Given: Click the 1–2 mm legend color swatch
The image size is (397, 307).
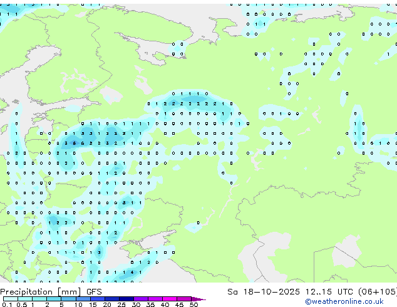Looking at the screenshot, I should click(x=39, y=299).
